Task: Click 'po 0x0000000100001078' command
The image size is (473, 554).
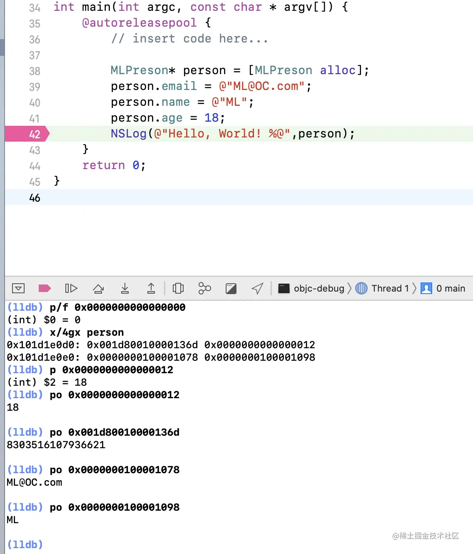Action: [x=115, y=470]
